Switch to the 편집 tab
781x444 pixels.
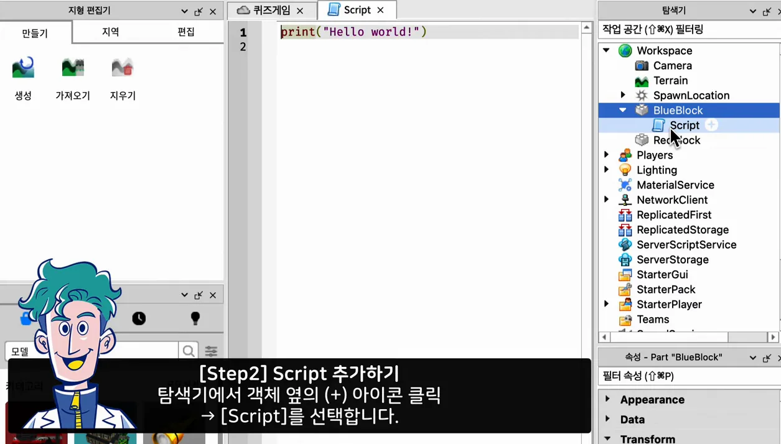point(185,32)
